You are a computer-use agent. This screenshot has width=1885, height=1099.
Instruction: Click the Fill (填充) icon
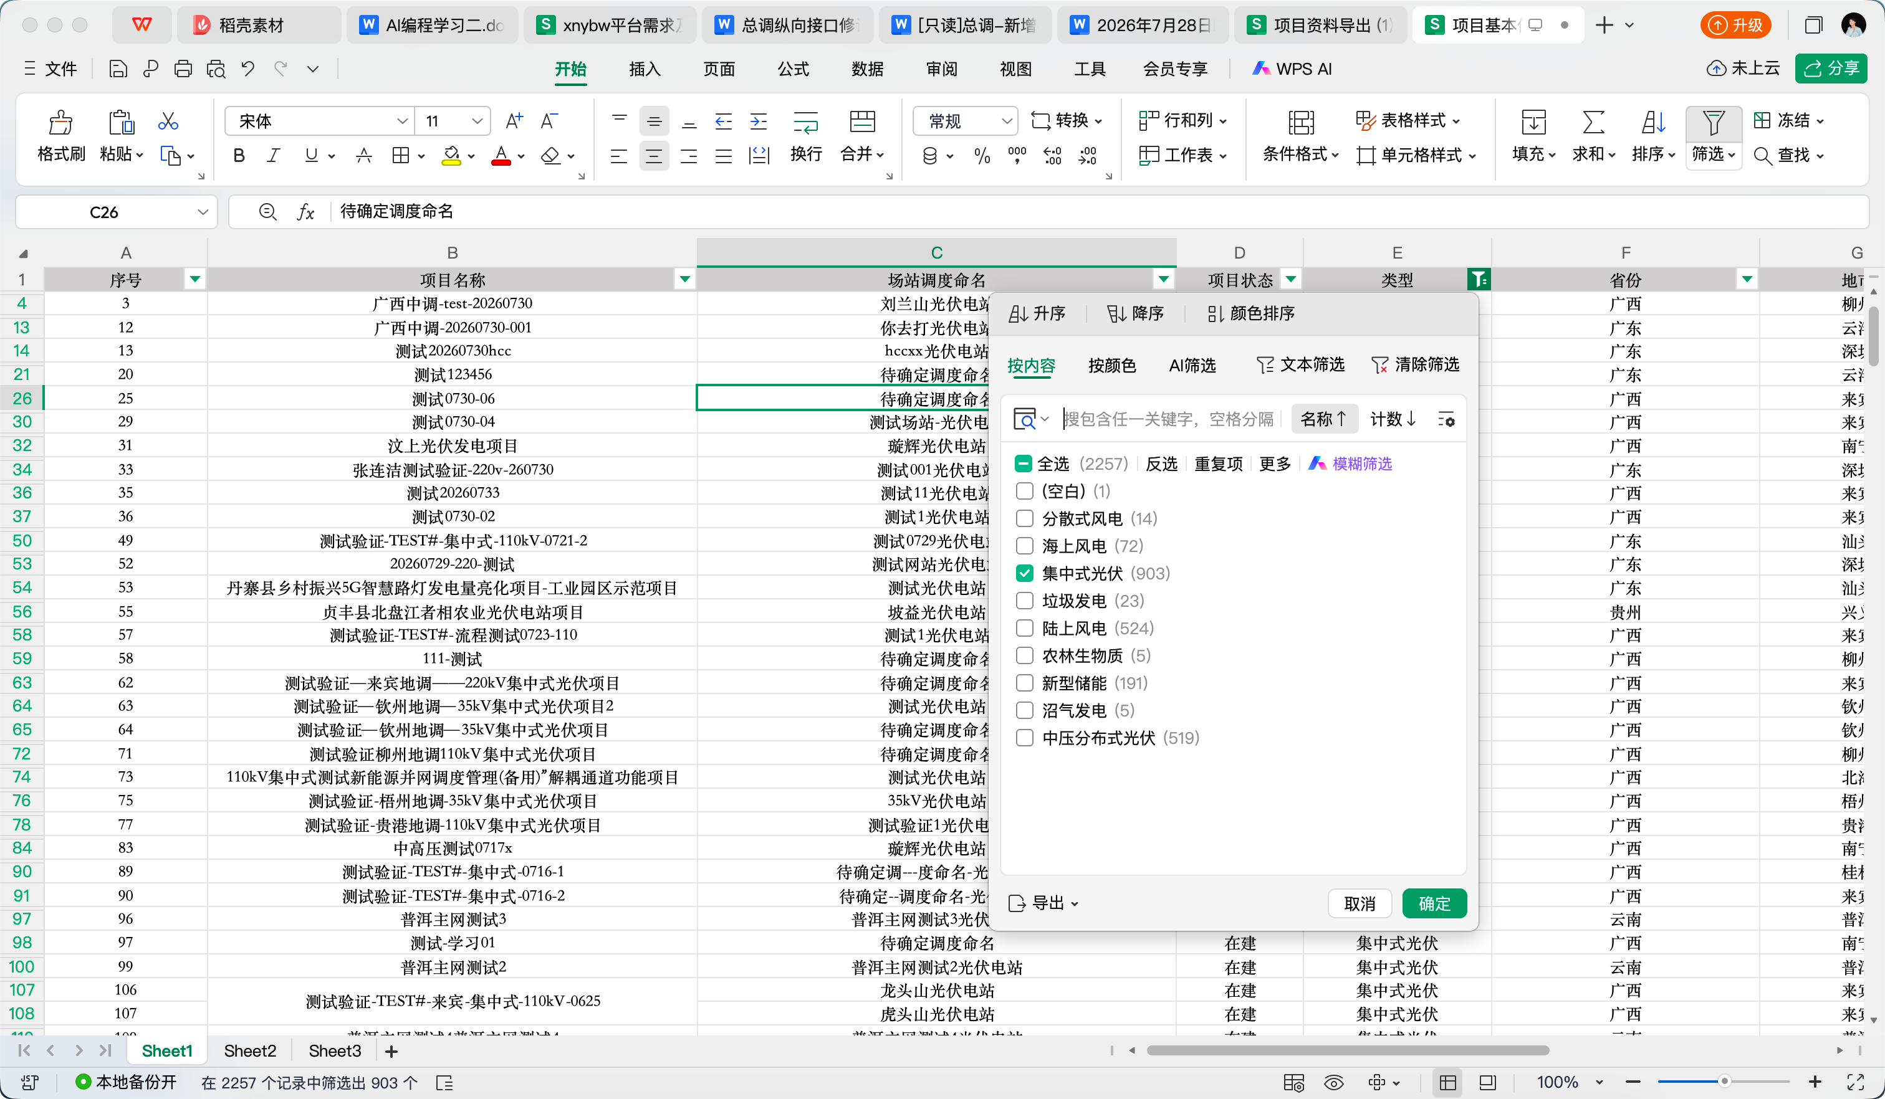point(1533,122)
